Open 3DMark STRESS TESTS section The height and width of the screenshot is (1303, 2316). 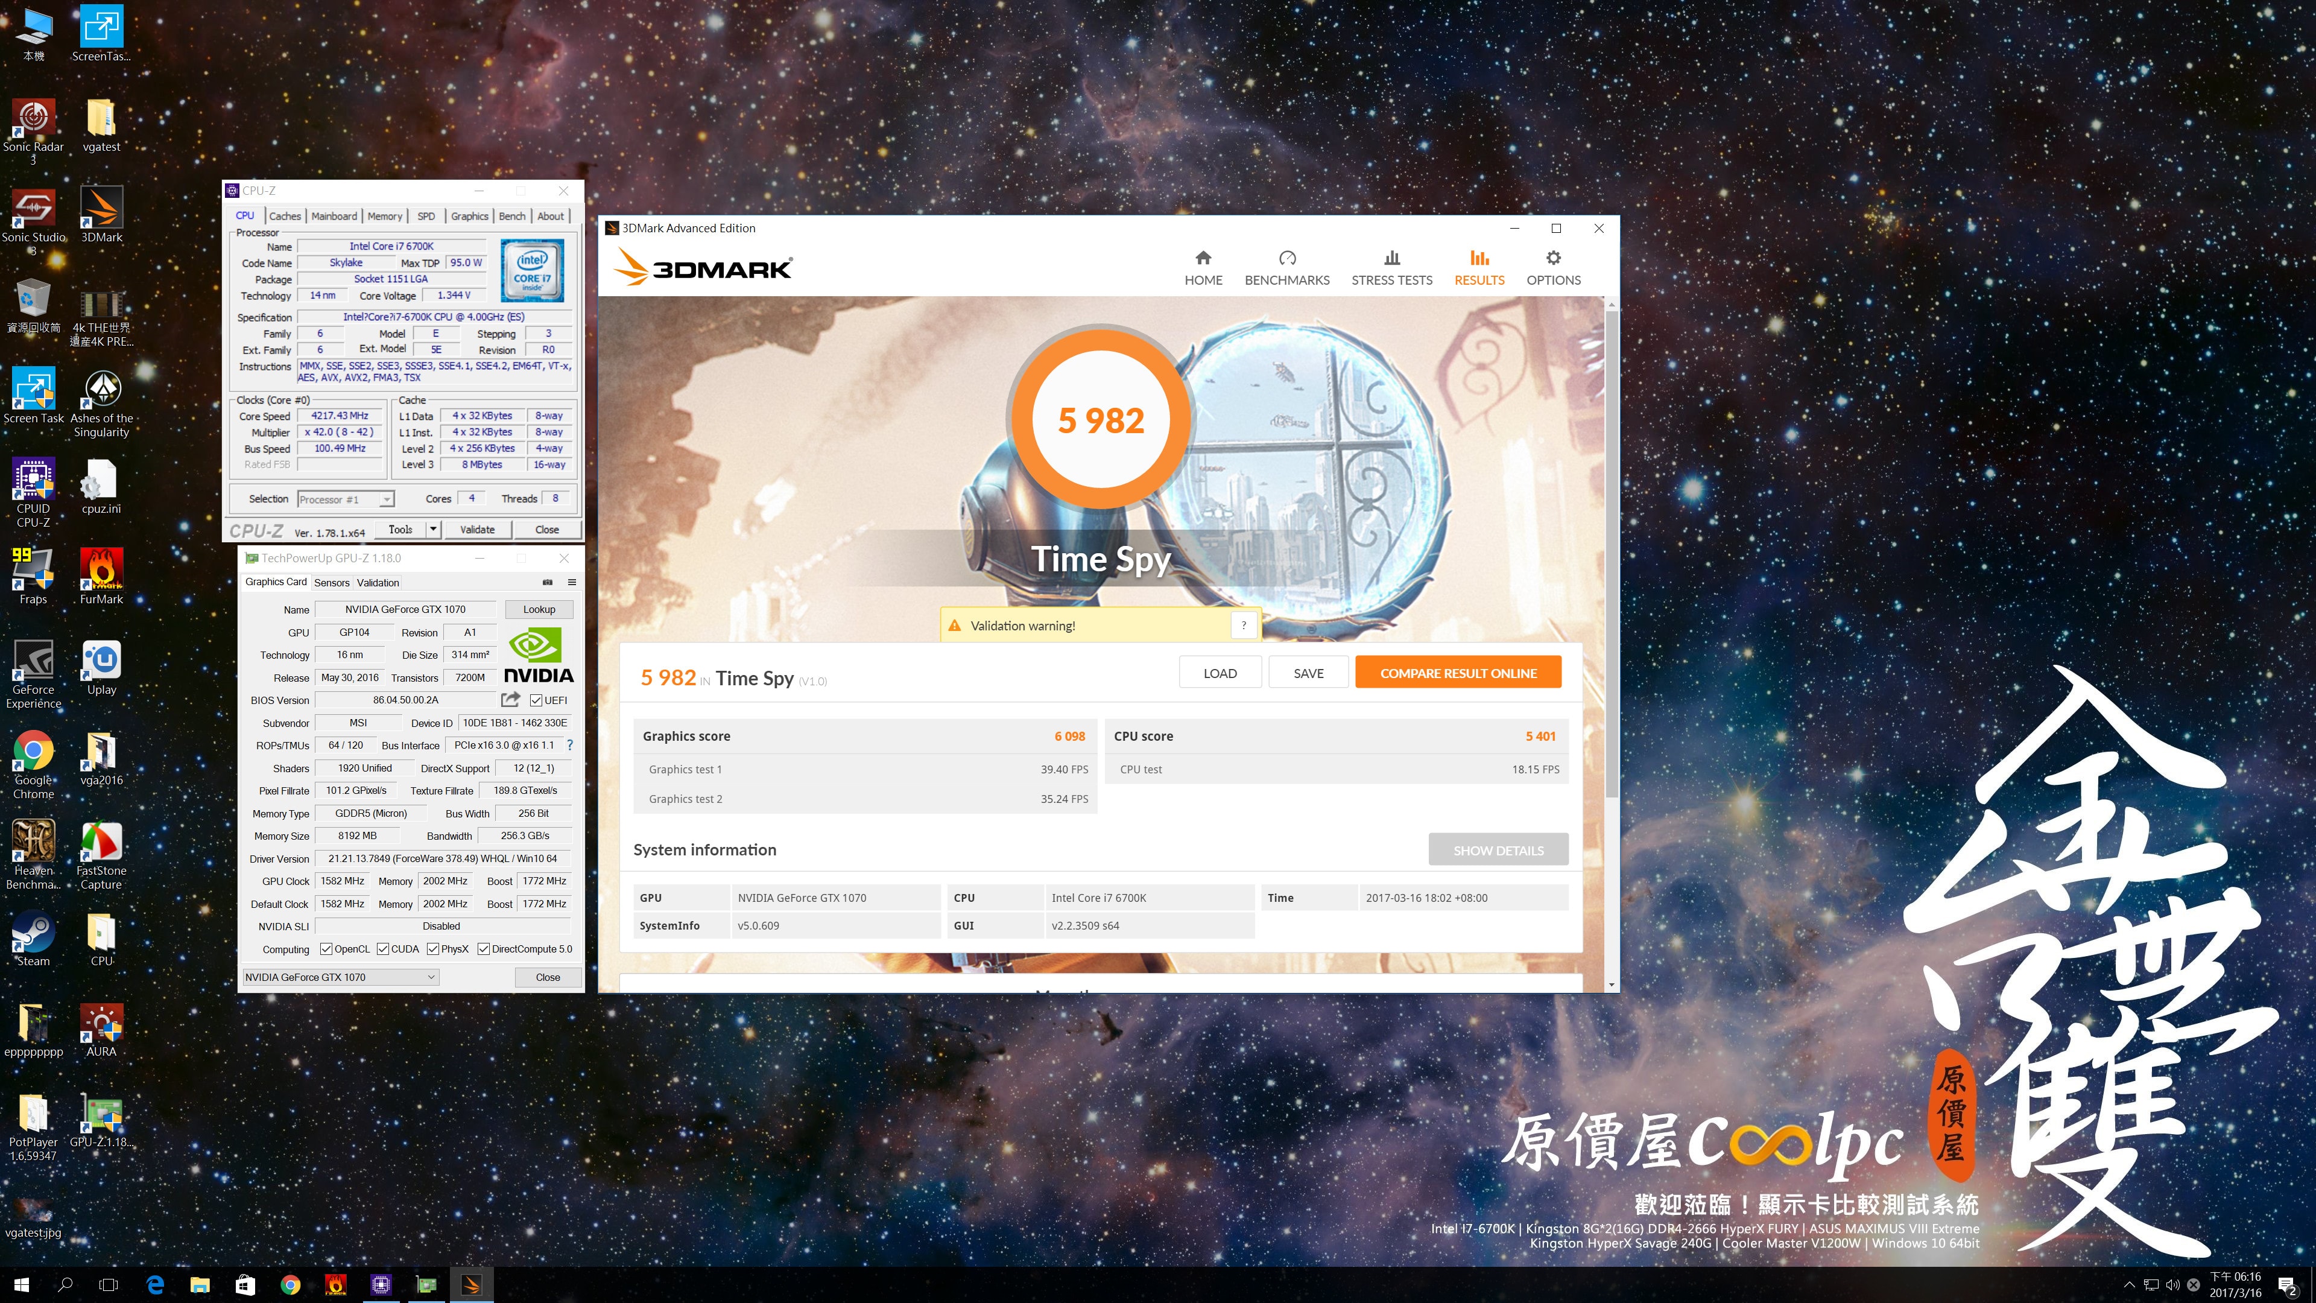[x=1392, y=269]
